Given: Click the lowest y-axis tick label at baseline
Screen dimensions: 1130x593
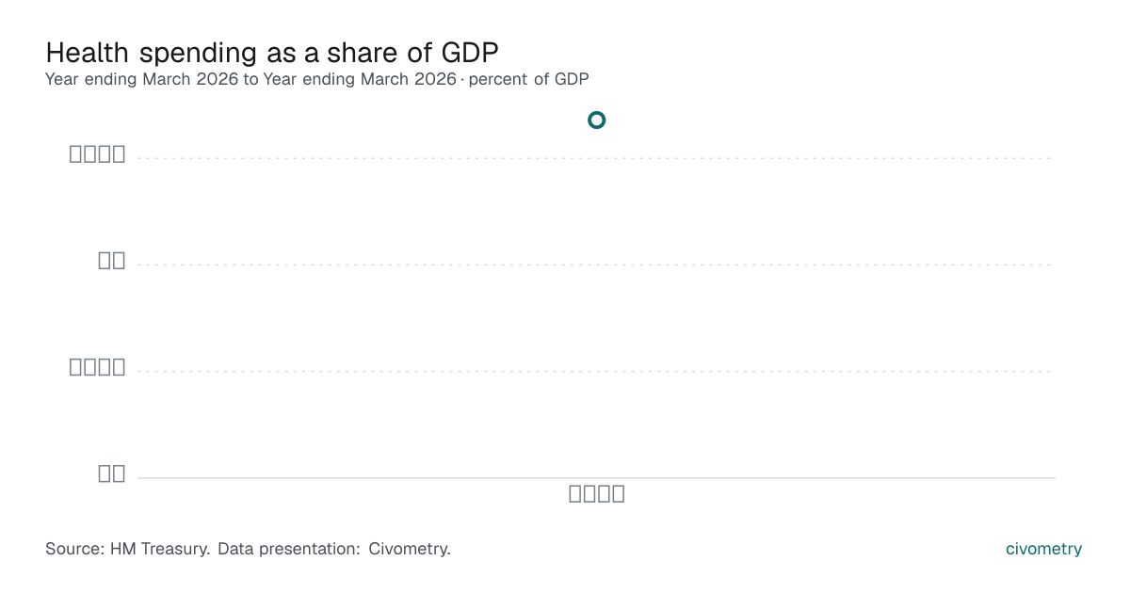Looking at the screenshot, I should coord(112,473).
